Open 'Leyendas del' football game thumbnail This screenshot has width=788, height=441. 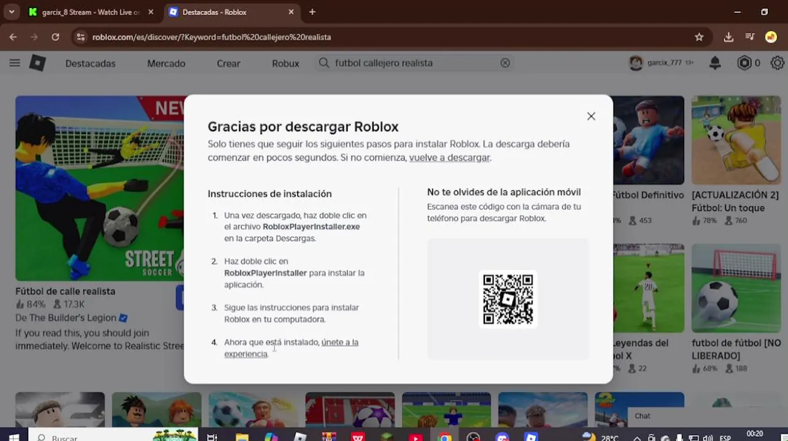point(648,288)
